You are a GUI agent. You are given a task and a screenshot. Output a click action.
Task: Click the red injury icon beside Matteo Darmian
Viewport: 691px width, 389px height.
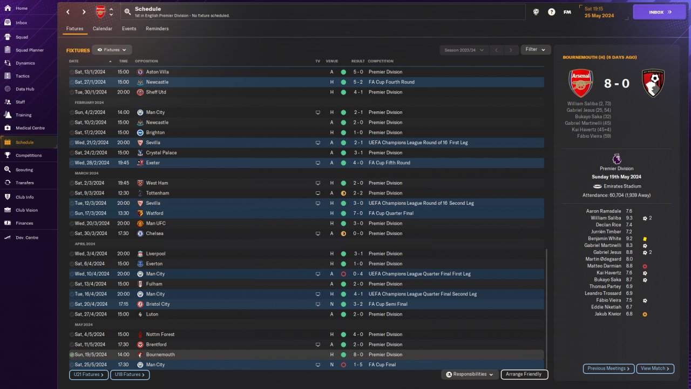point(645,266)
